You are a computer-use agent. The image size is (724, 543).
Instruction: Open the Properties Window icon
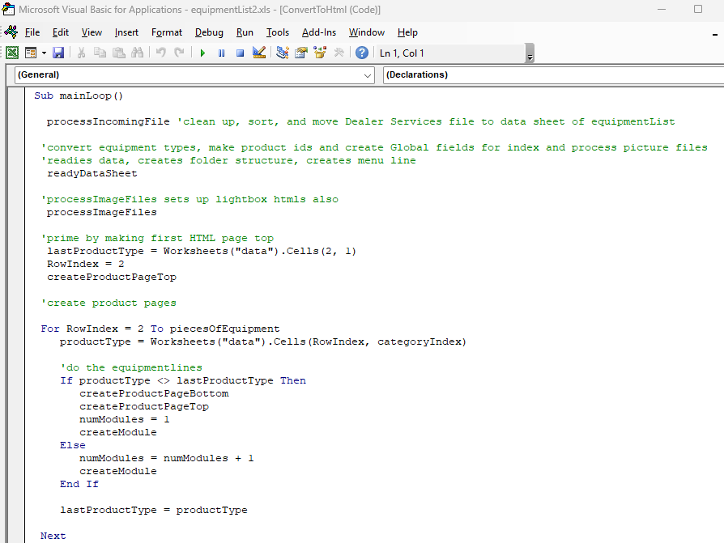(301, 53)
